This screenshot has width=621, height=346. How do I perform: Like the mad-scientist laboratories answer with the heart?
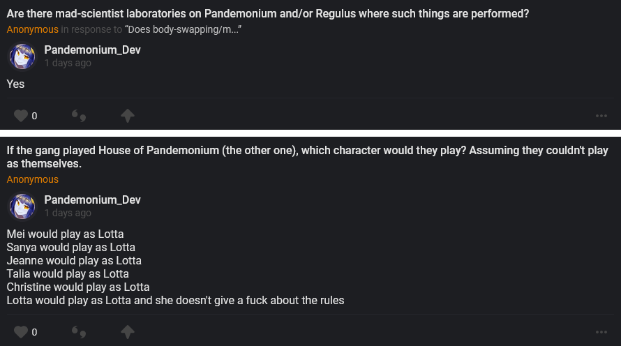click(x=21, y=116)
